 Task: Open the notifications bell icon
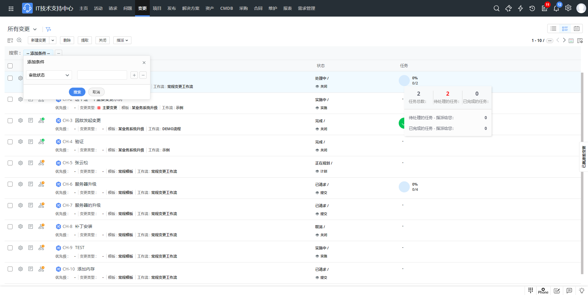coord(556,8)
